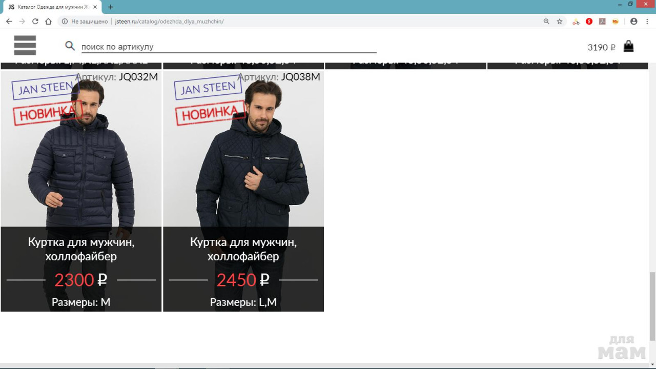Open a new browser tab
The width and height of the screenshot is (656, 369).
point(111,7)
